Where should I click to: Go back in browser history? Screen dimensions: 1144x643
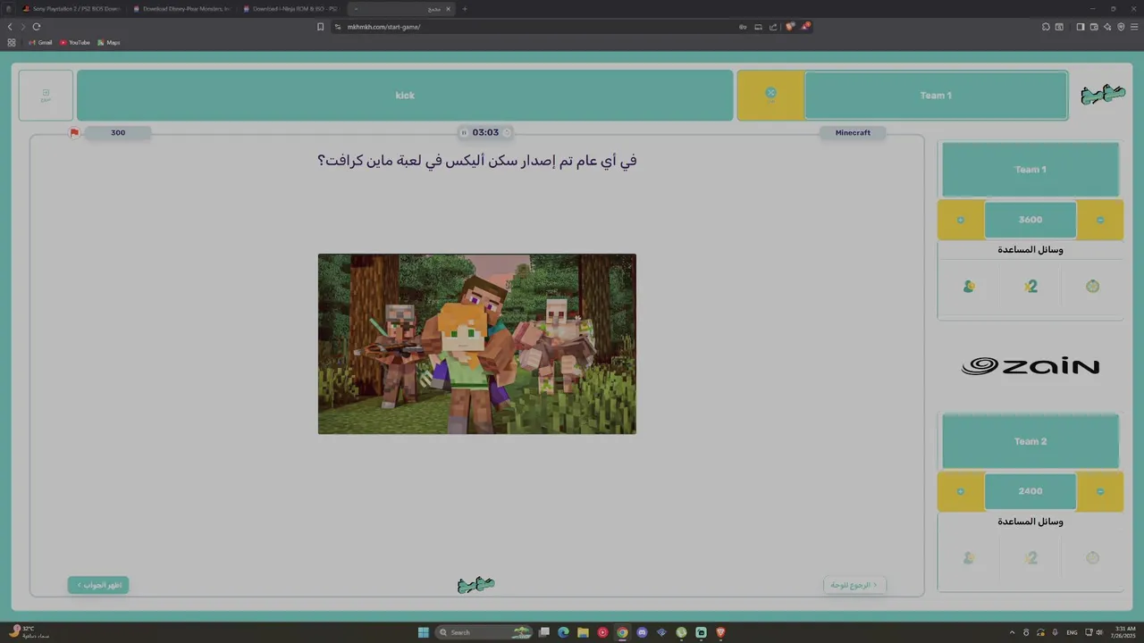pyautogui.click(x=10, y=27)
